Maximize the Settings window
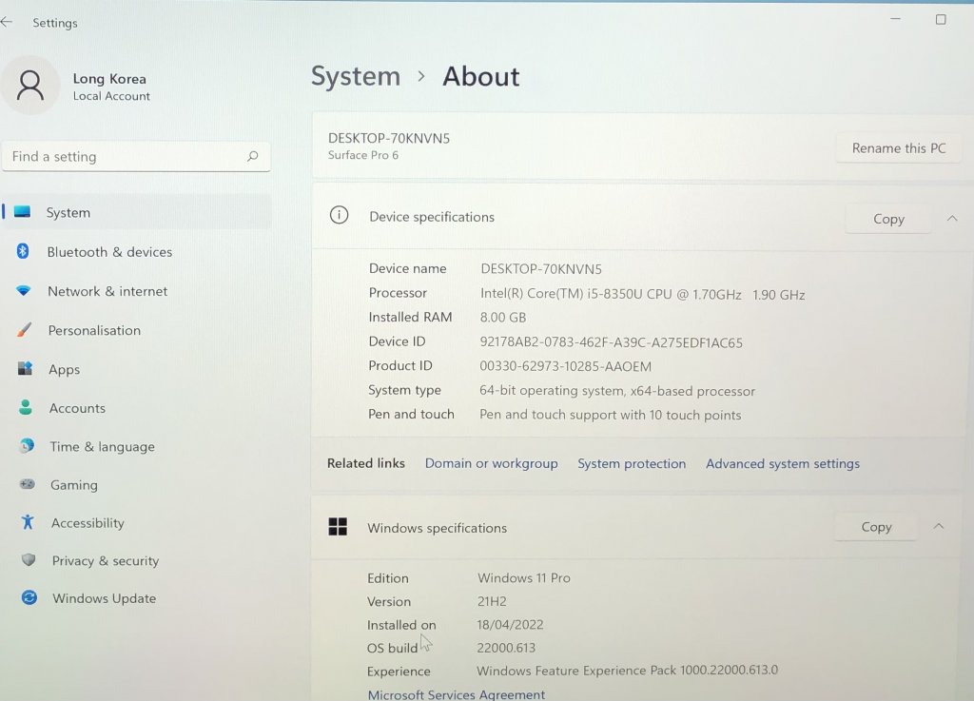Viewport: 974px width, 701px height. (x=941, y=19)
